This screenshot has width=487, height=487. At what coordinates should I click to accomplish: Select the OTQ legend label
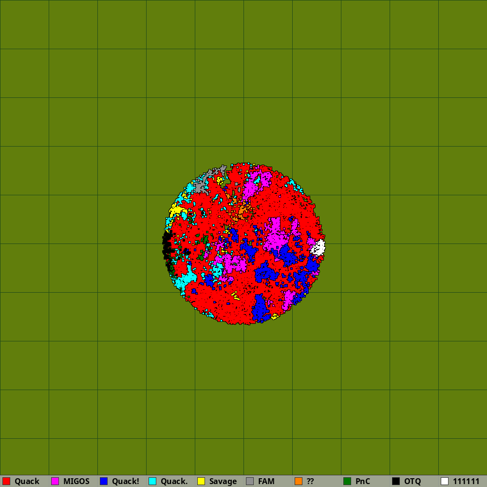(x=412, y=482)
